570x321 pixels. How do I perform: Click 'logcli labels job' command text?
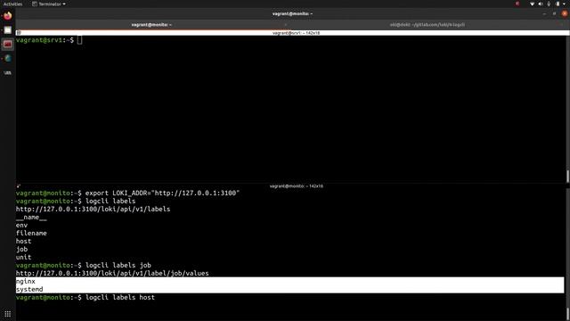pyautogui.click(x=118, y=266)
